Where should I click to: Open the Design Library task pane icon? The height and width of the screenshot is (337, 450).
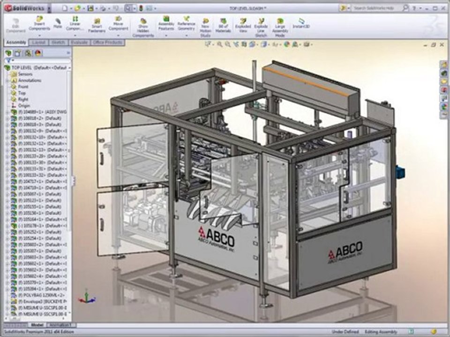tap(444, 73)
